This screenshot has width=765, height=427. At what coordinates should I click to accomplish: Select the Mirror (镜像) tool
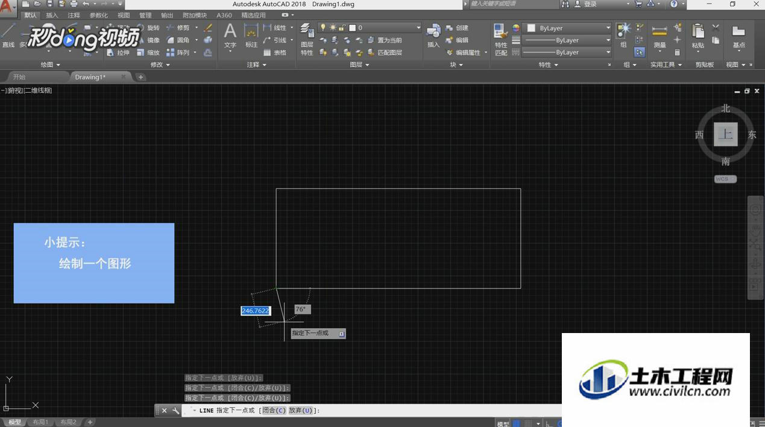[148, 40]
